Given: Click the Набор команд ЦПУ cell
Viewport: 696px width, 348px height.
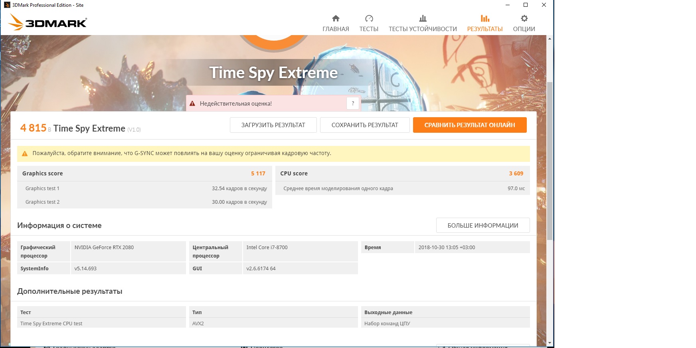Looking at the screenshot, I should 445,324.
